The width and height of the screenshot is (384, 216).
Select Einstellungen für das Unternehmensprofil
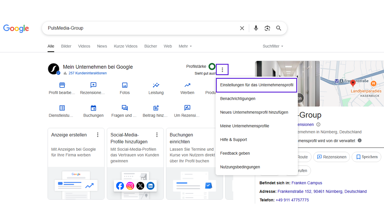pos(256,85)
